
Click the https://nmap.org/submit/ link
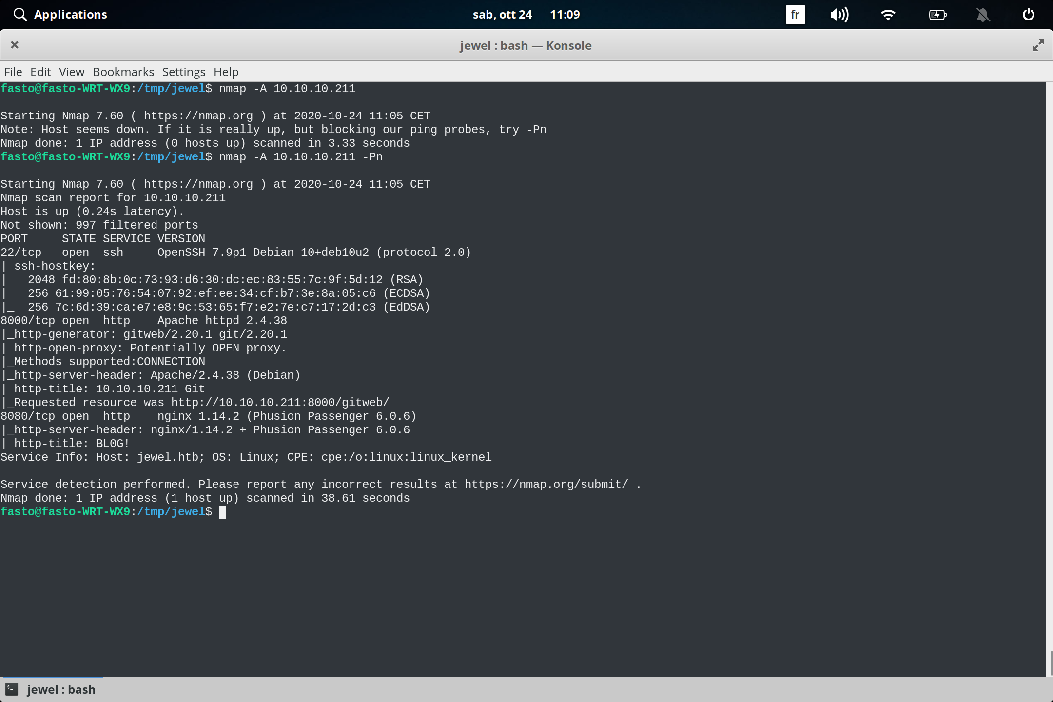pyautogui.click(x=545, y=484)
